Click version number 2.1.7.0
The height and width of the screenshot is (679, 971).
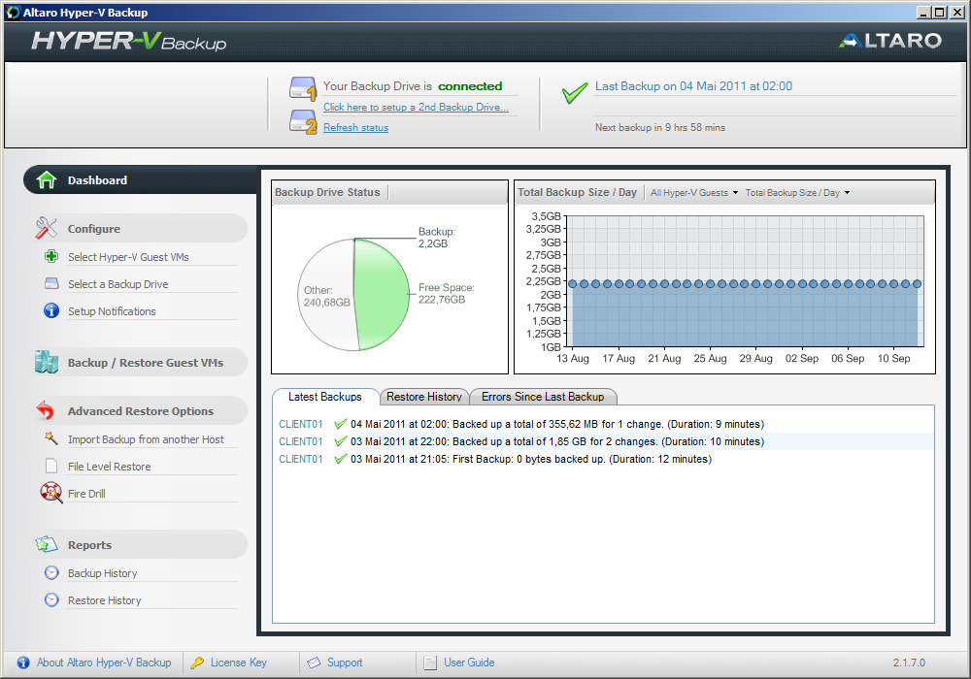click(x=909, y=663)
